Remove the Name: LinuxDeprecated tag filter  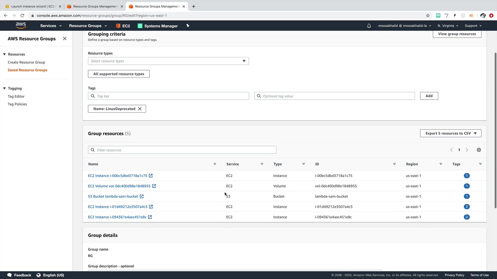(x=140, y=109)
